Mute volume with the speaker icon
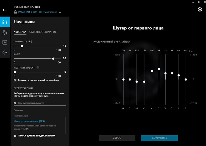This screenshot has width=206, height=146. 30,41
